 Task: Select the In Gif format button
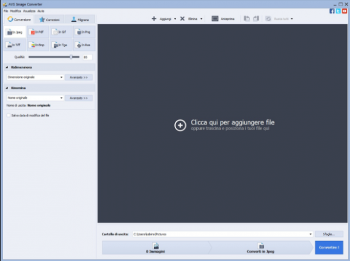click(x=61, y=32)
